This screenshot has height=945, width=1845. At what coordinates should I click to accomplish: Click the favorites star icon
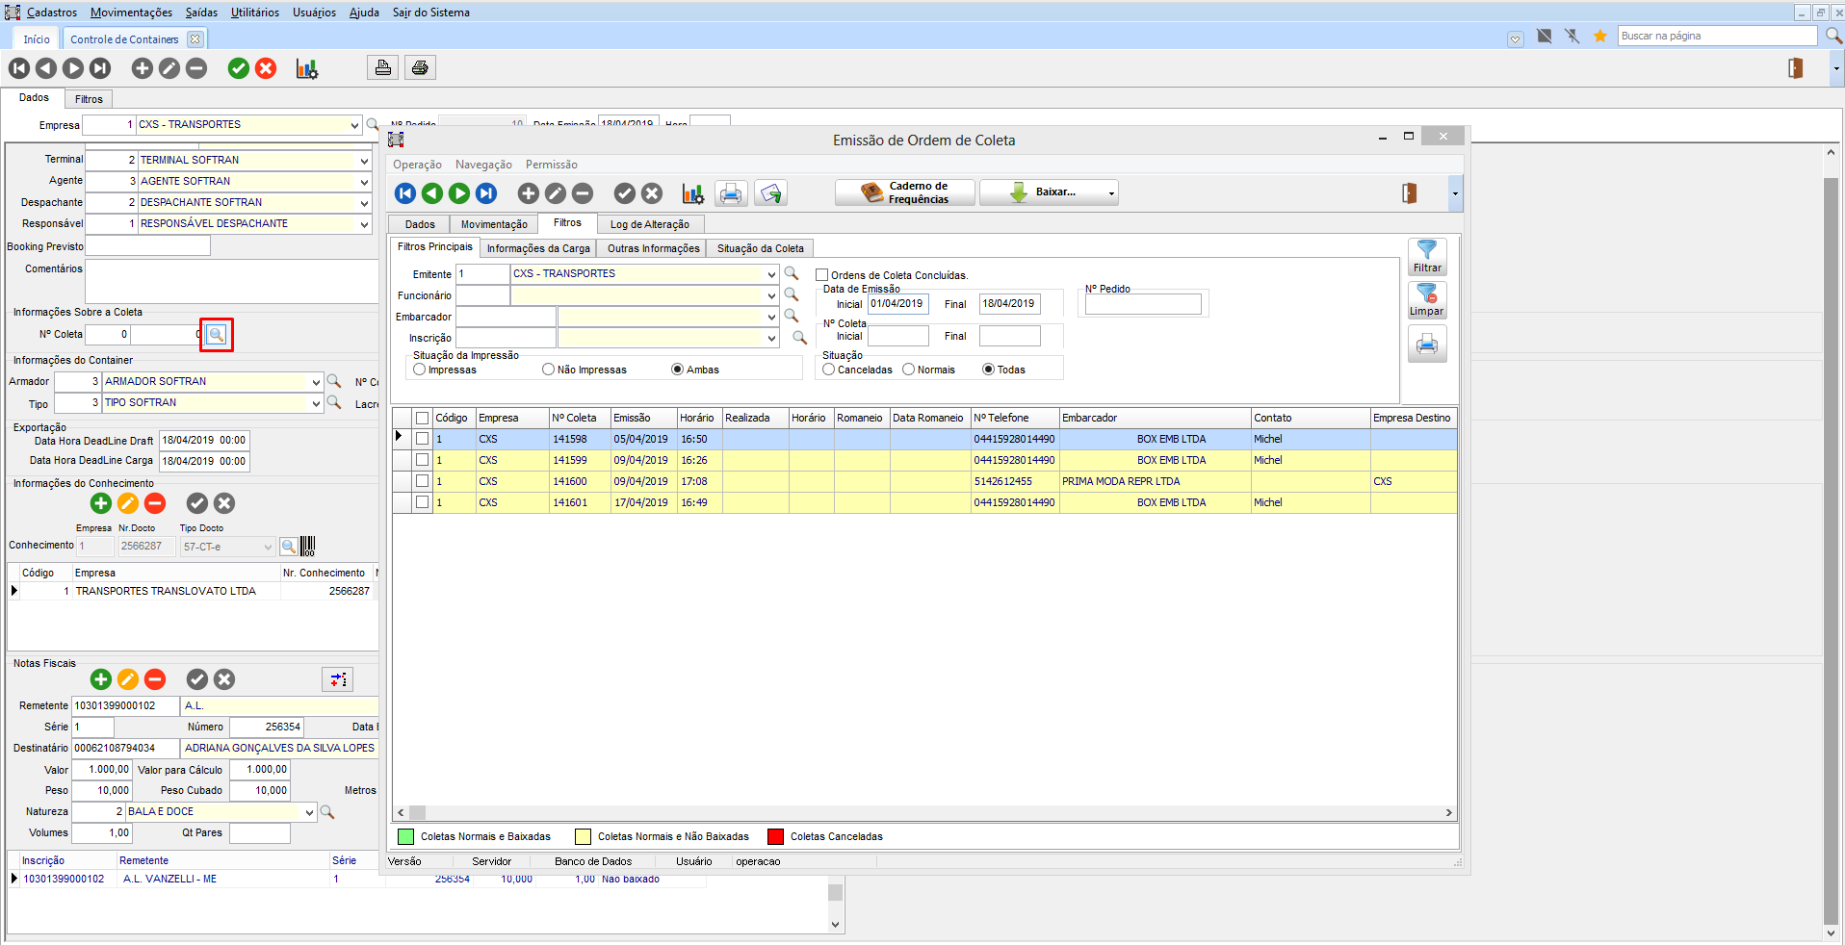1599,37
